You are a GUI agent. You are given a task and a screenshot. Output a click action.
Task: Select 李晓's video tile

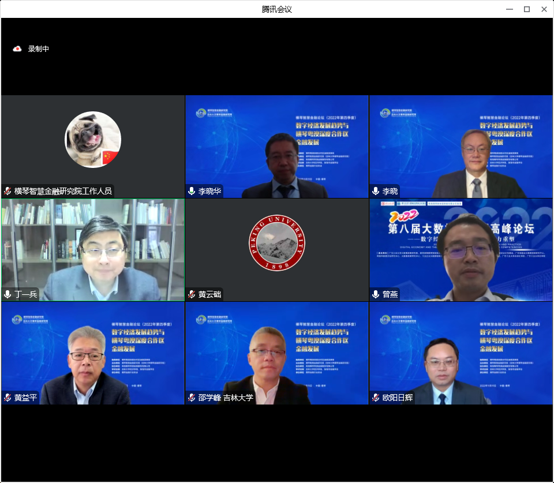461,147
